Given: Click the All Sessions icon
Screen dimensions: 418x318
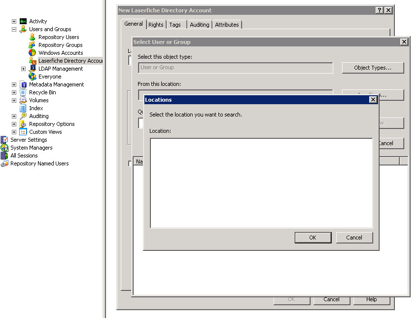Looking at the screenshot, I should click(4, 156).
